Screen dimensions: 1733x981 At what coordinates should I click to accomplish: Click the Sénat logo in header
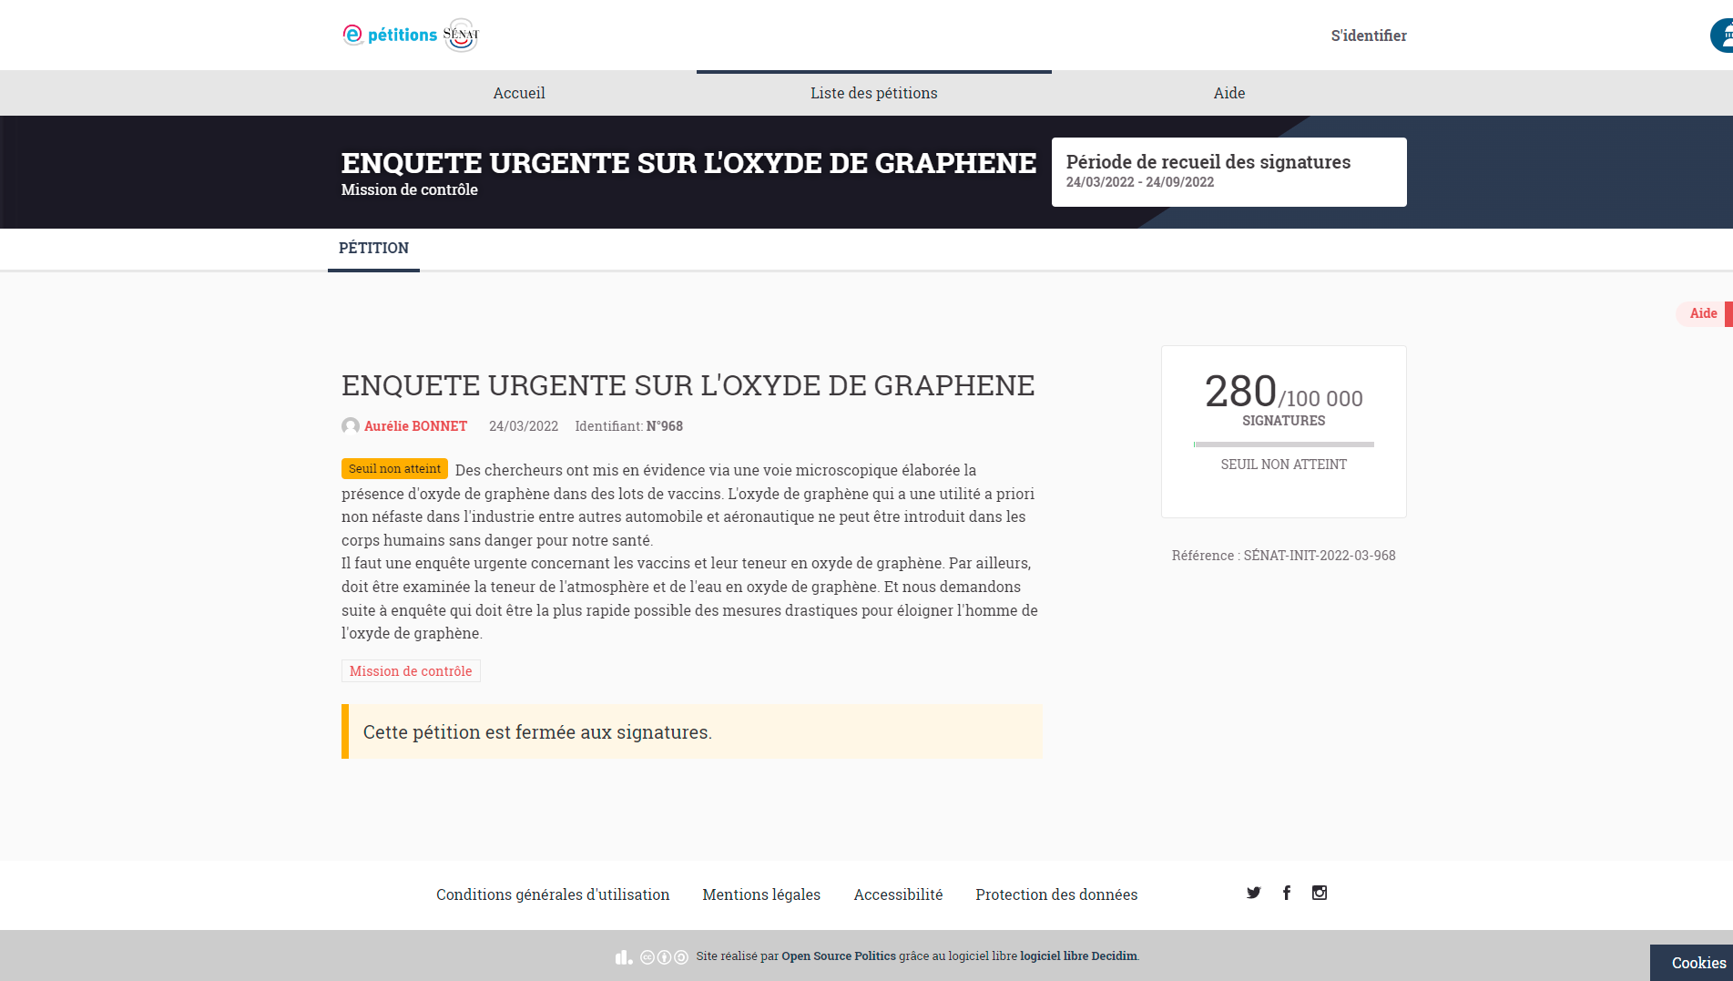click(x=461, y=35)
